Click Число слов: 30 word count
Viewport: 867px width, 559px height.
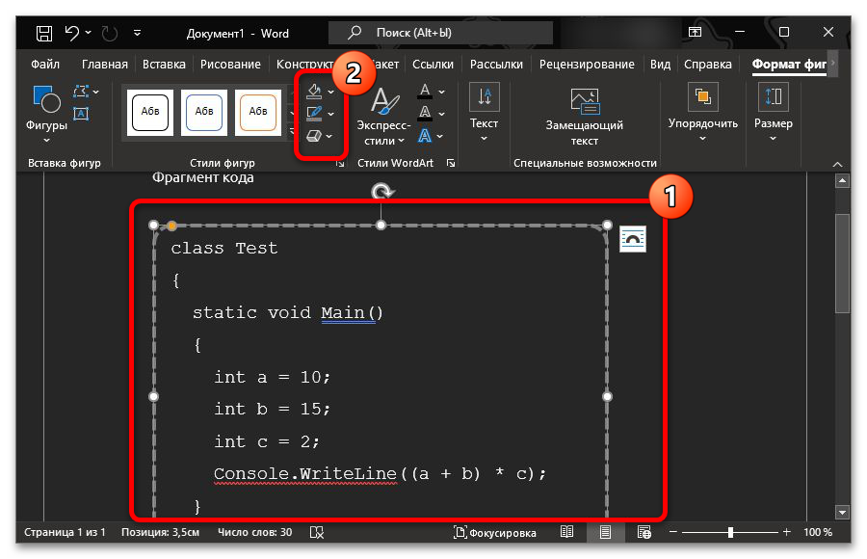click(254, 532)
